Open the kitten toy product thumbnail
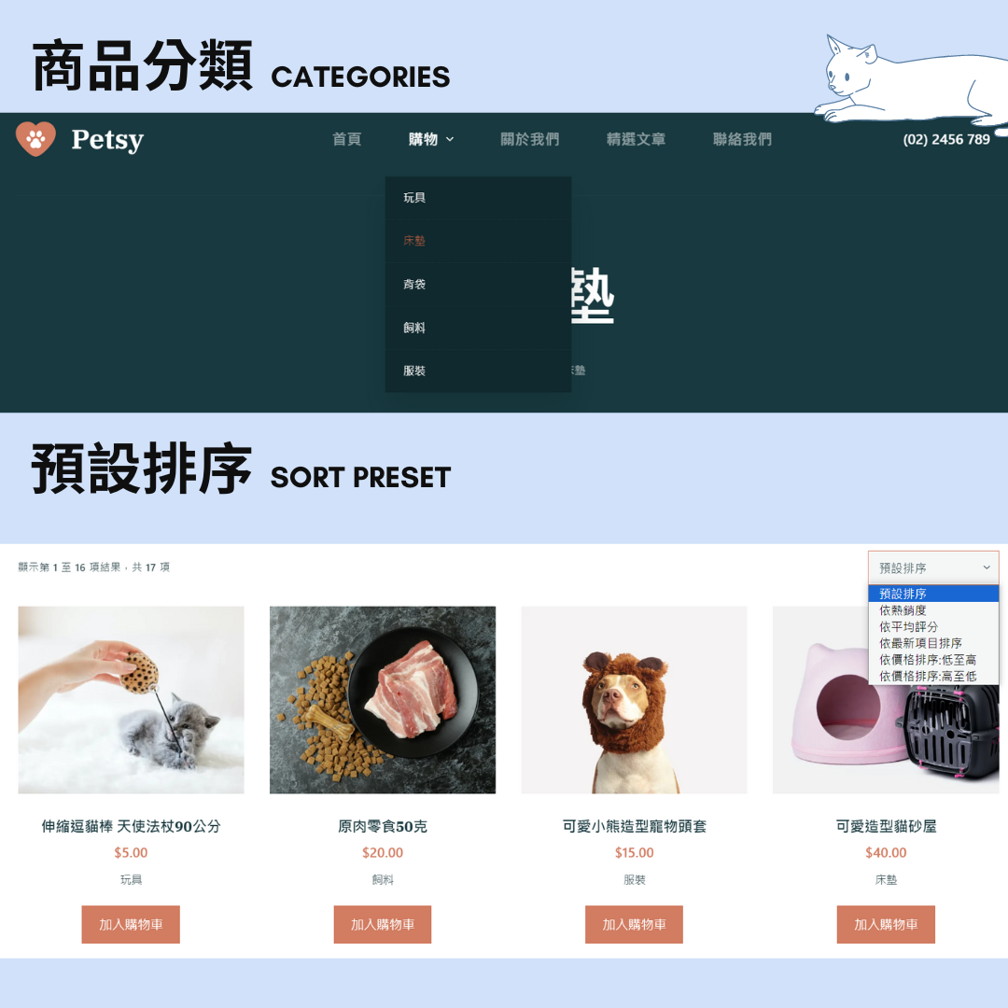The image size is (1008, 1008). pos(132,700)
